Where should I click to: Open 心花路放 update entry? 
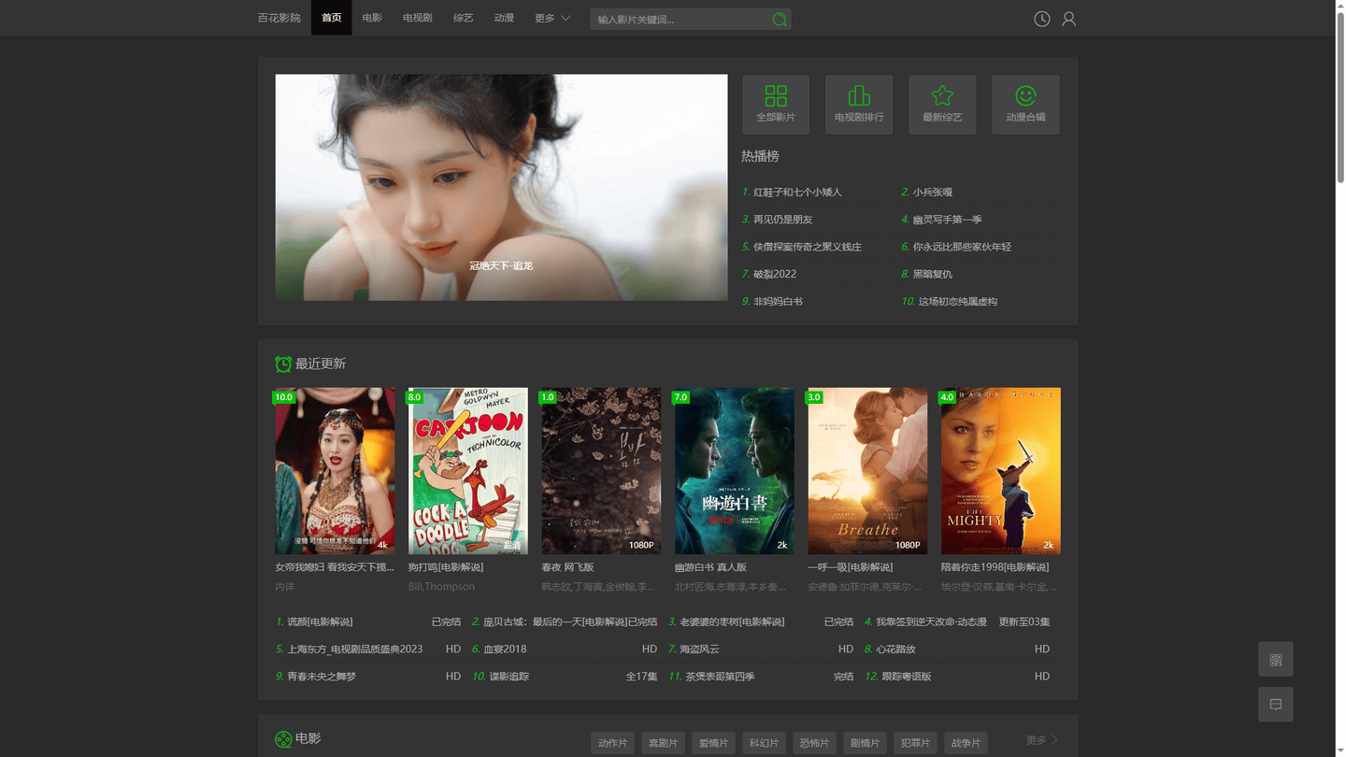pos(895,649)
